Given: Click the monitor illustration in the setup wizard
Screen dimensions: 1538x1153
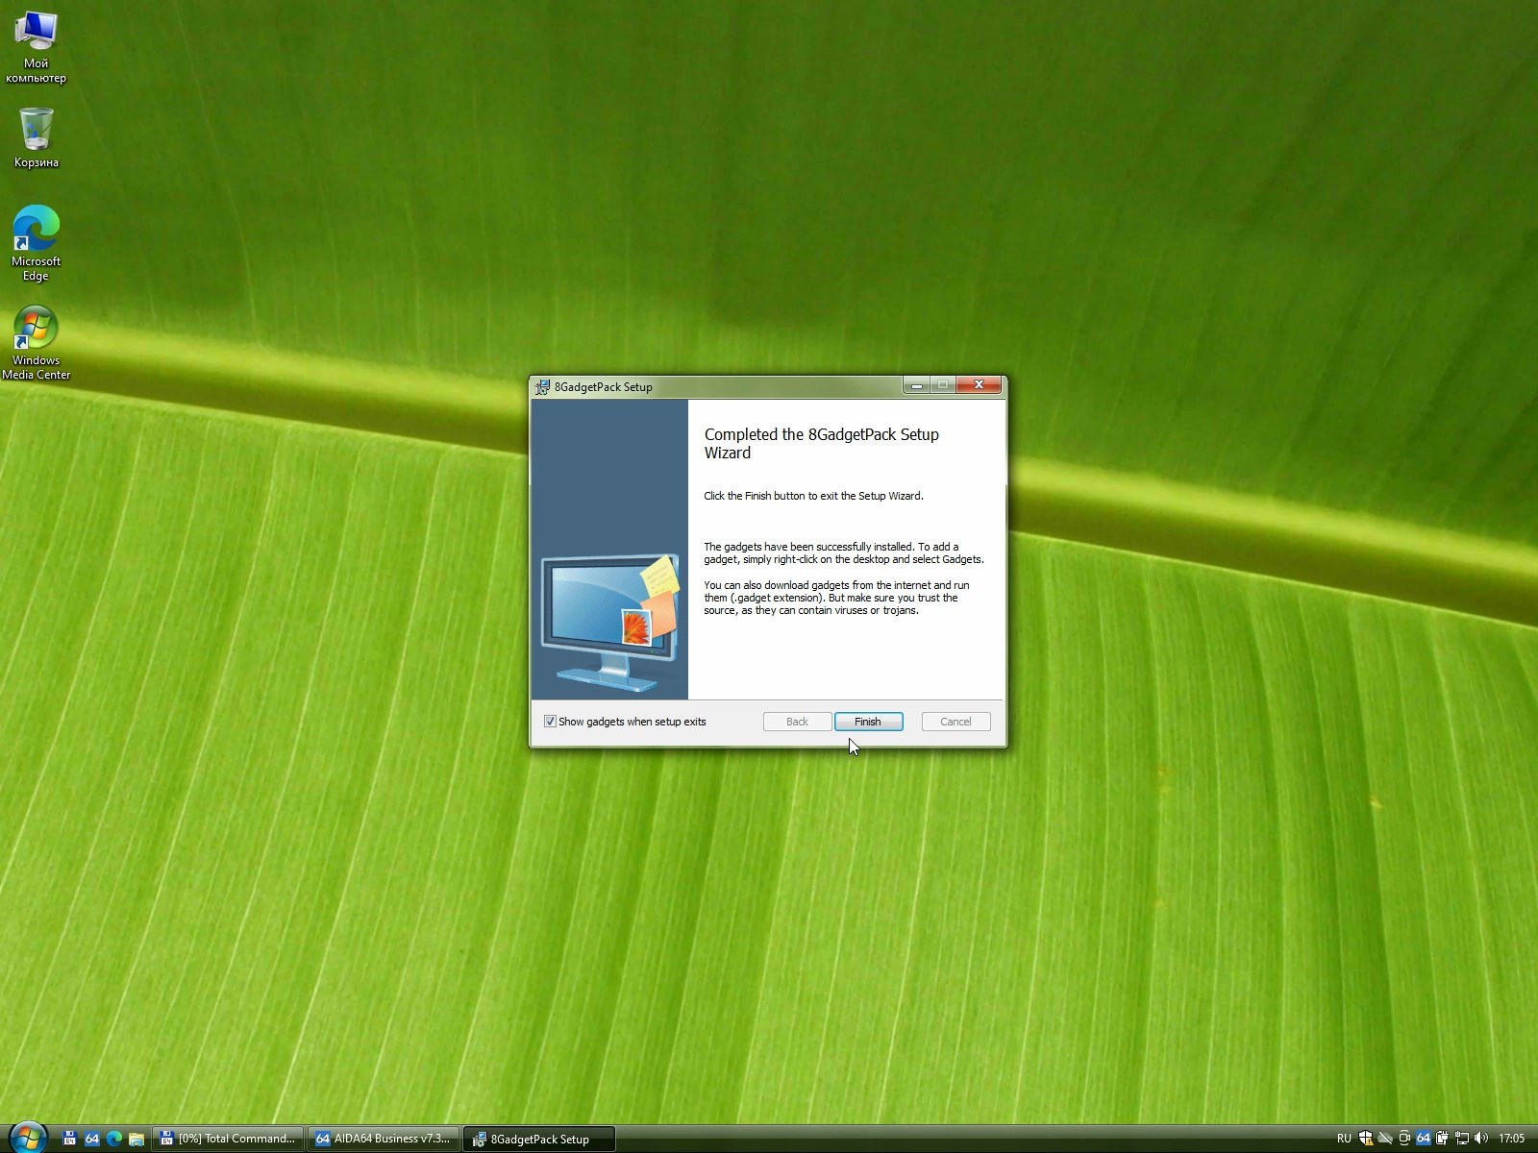Looking at the screenshot, I should (x=609, y=622).
